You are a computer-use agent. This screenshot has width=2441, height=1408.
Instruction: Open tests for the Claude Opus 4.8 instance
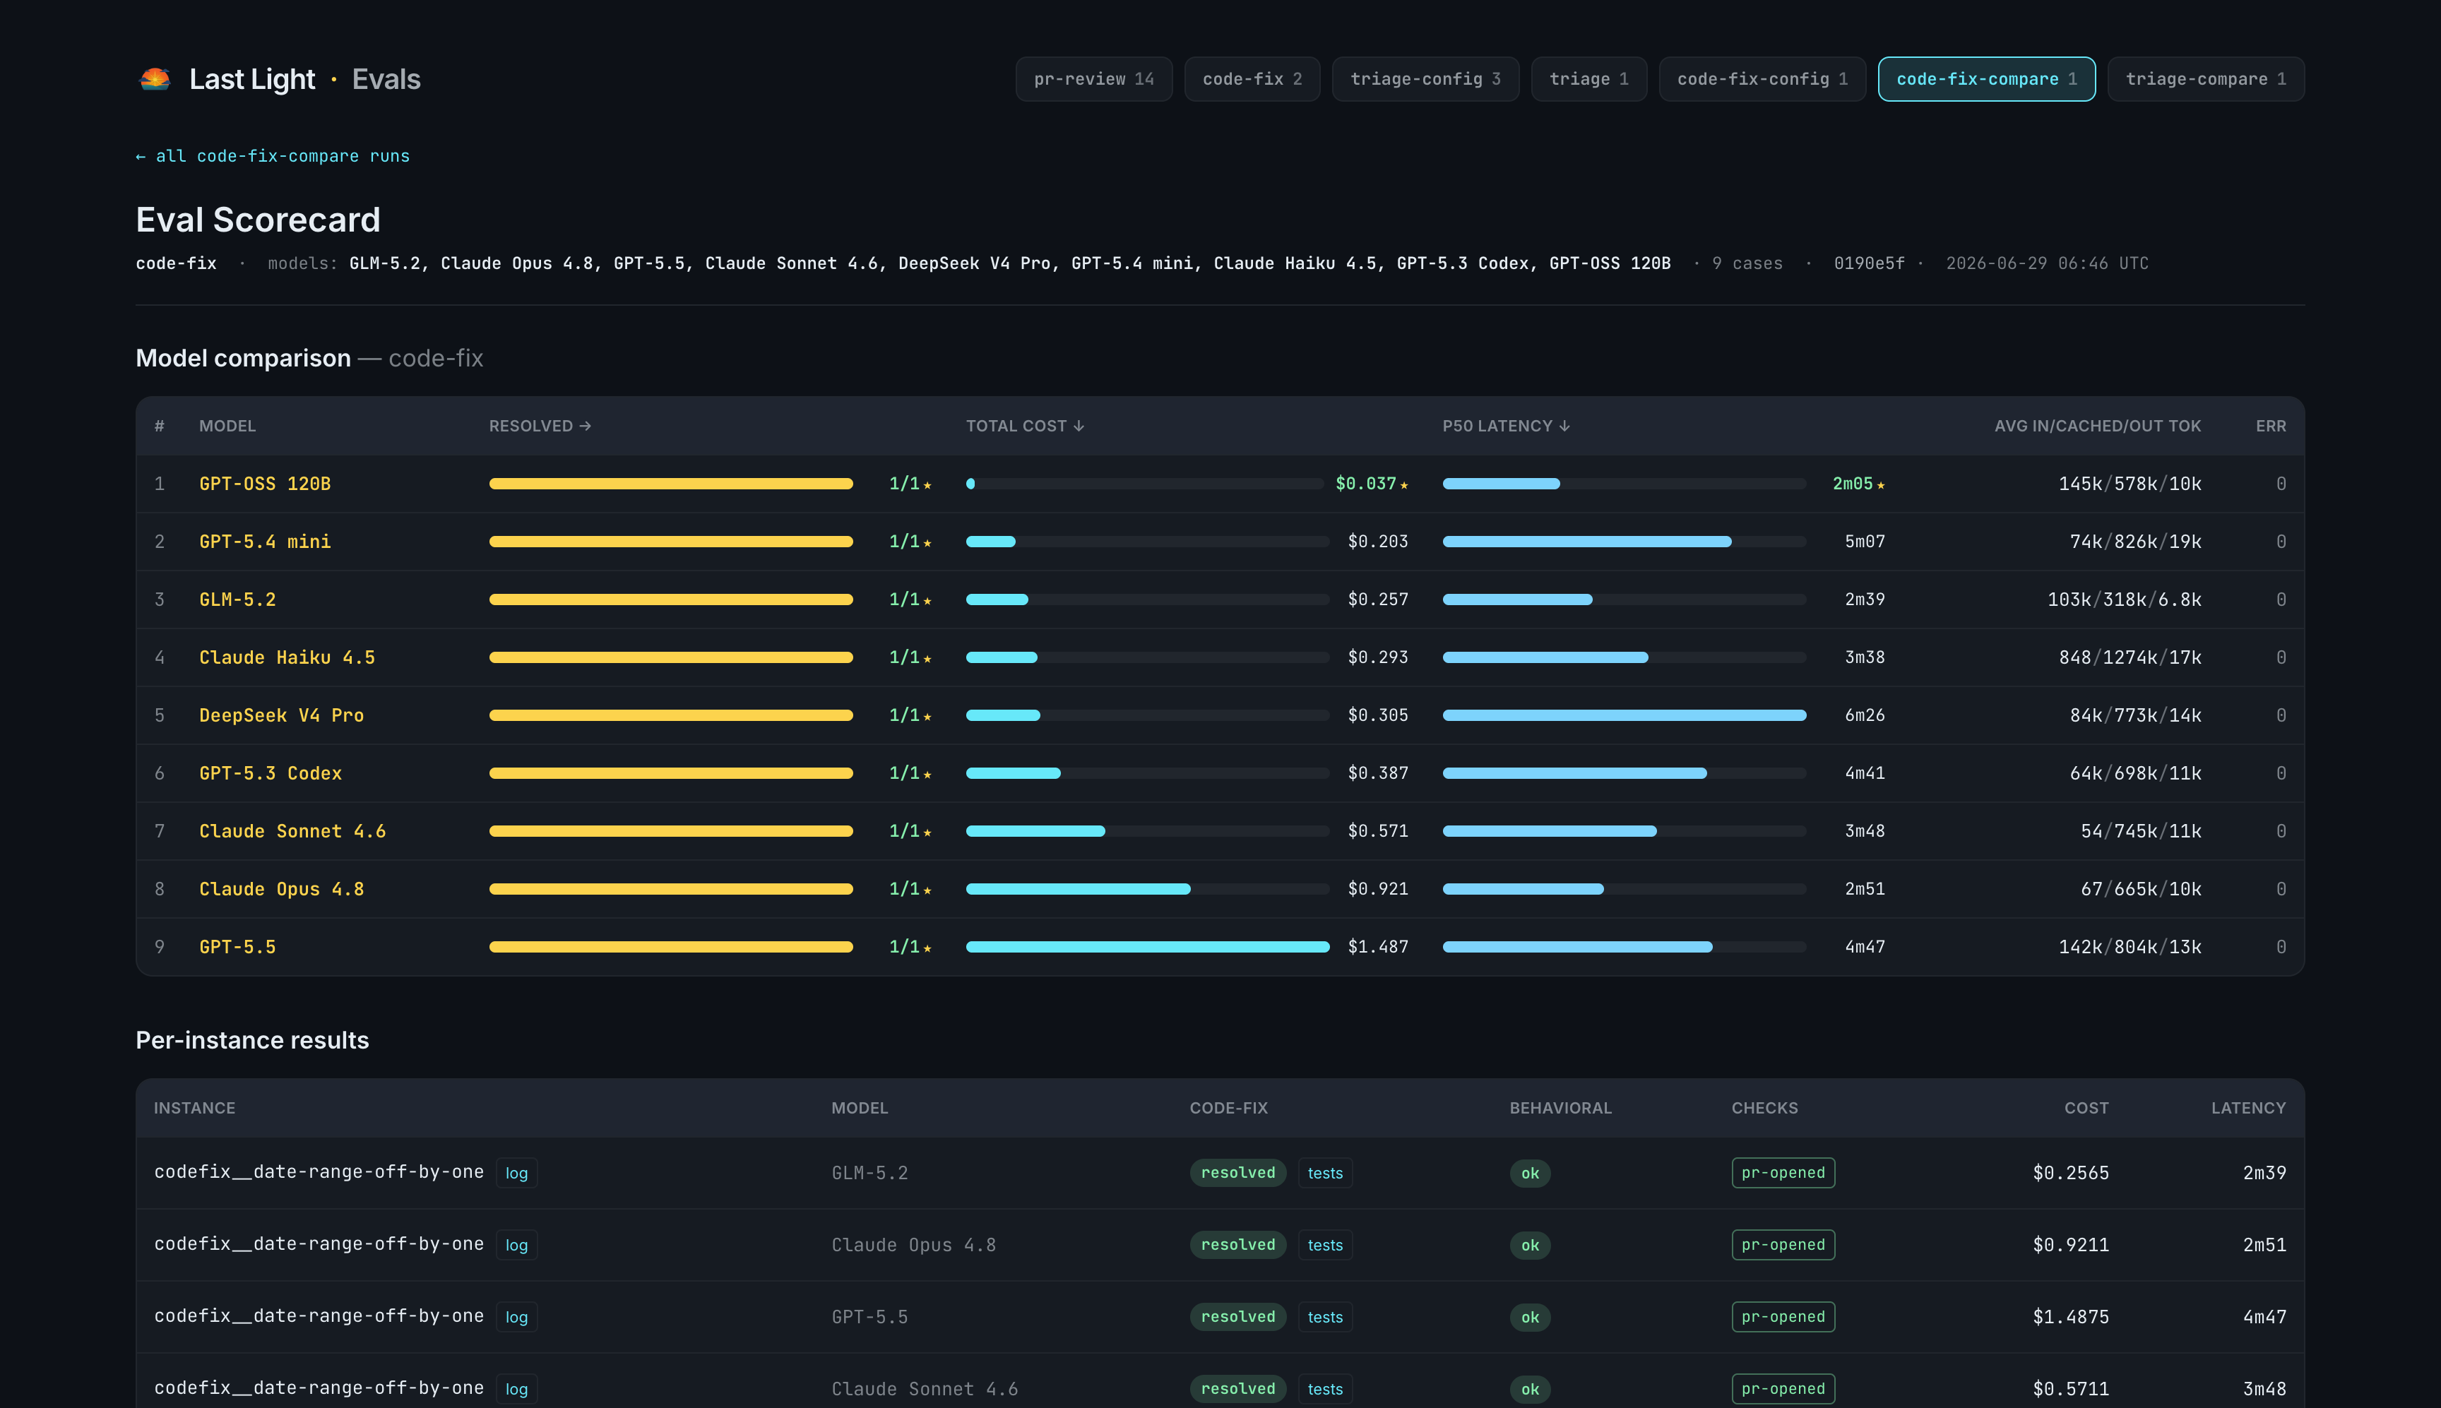pos(1325,1246)
